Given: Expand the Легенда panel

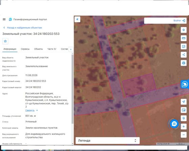Looking at the screenshot, I should point(108,141).
